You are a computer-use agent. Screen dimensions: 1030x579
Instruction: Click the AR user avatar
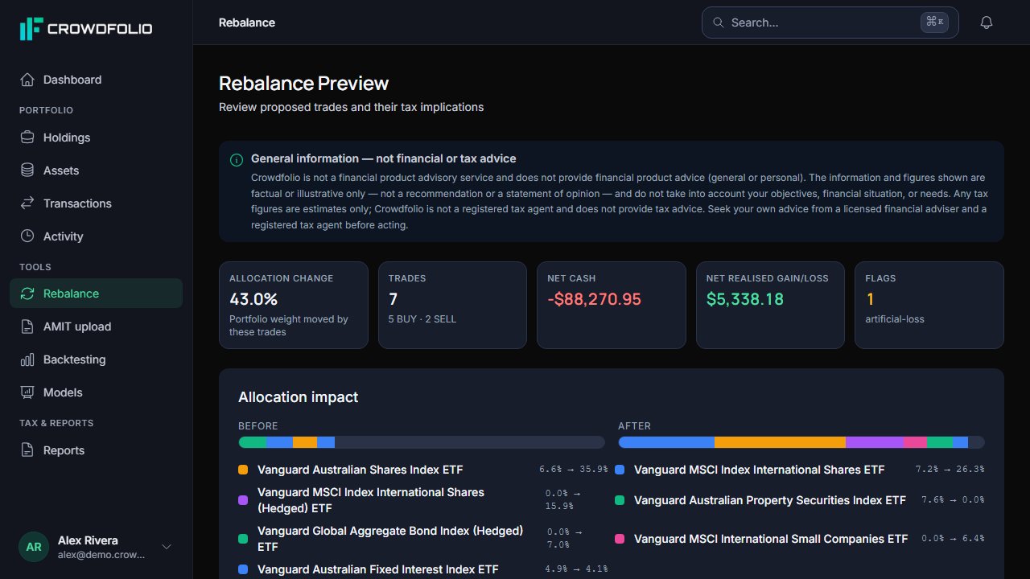pyautogui.click(x=34, y=547)
